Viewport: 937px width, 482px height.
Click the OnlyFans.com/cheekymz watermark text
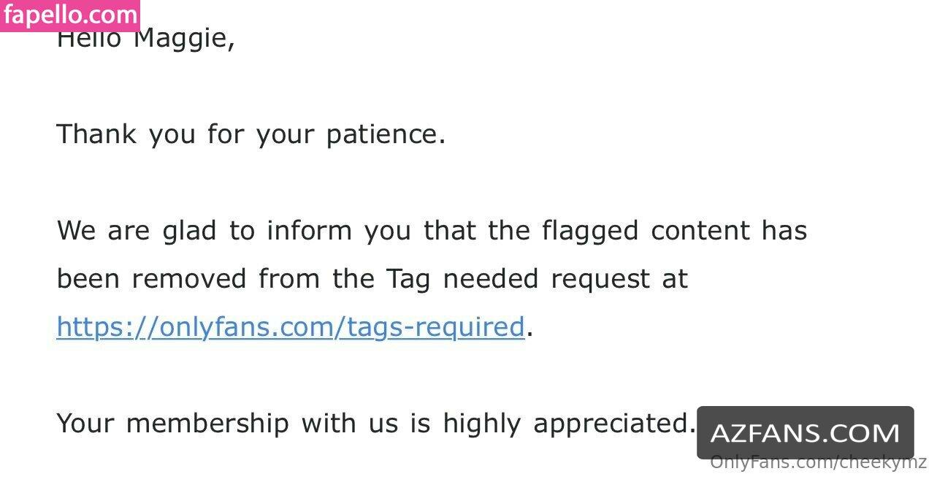[x=818, y=462]
